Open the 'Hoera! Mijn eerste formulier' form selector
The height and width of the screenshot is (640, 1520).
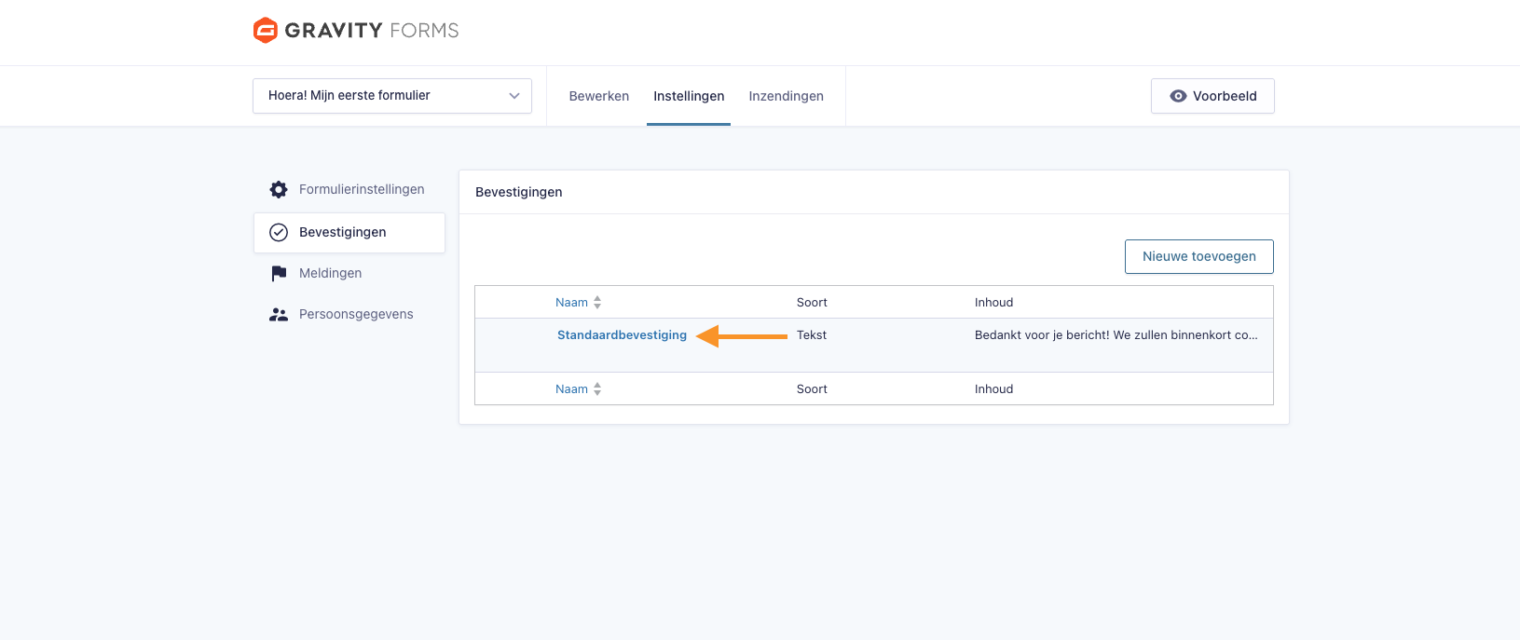[382, 96]
